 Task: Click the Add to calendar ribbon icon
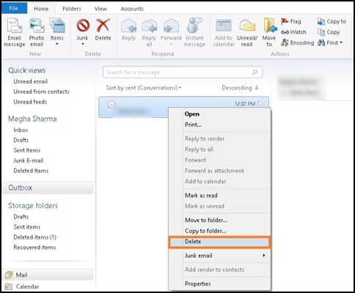pos(224,26)
